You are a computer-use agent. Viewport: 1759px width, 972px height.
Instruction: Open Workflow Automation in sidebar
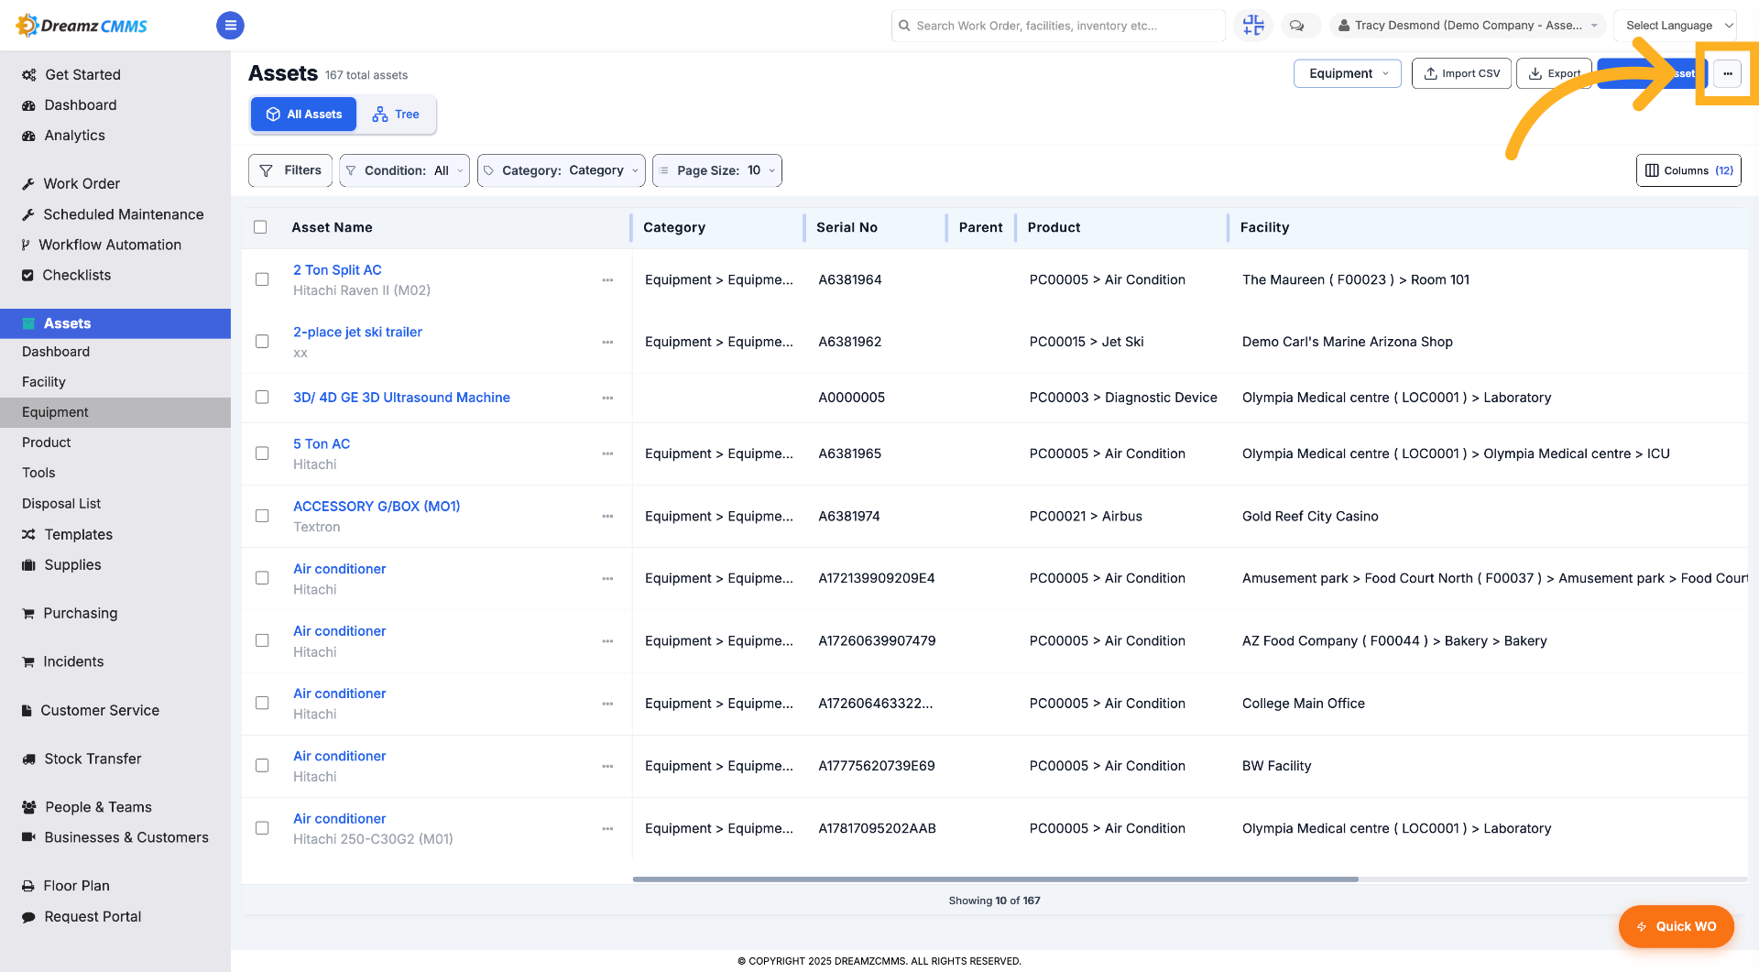[110, 245]
